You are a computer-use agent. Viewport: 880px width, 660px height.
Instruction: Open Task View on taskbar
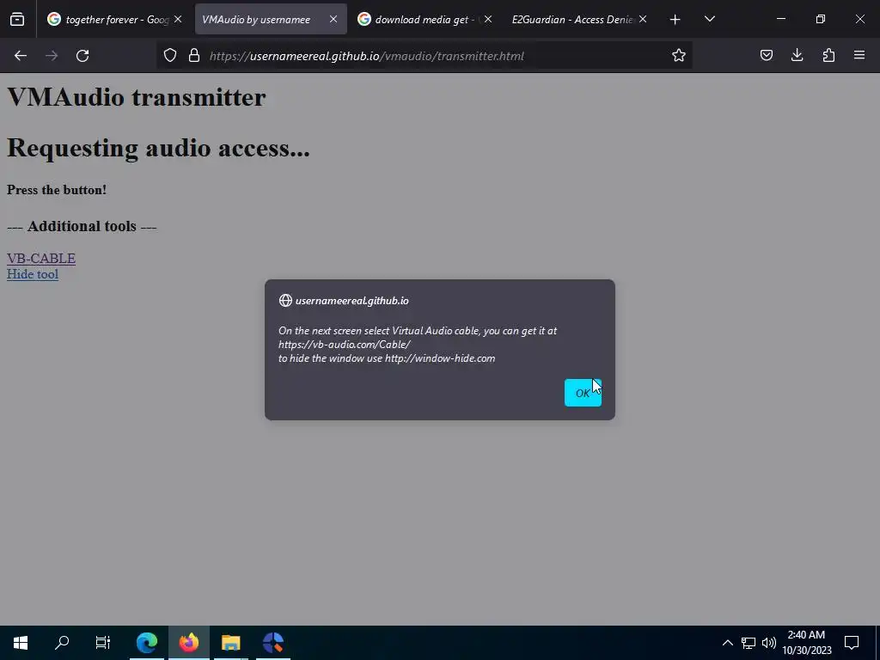pos(103,643)
